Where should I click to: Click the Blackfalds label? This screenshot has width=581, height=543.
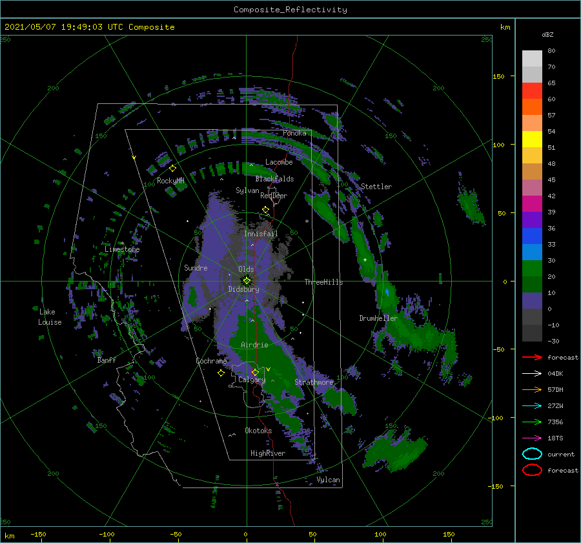click(x=274, y=179)
